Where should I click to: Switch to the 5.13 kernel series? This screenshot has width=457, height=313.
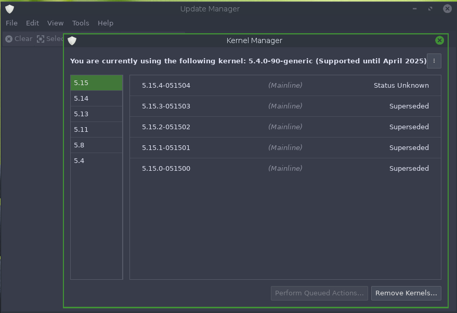pos(96,114)
